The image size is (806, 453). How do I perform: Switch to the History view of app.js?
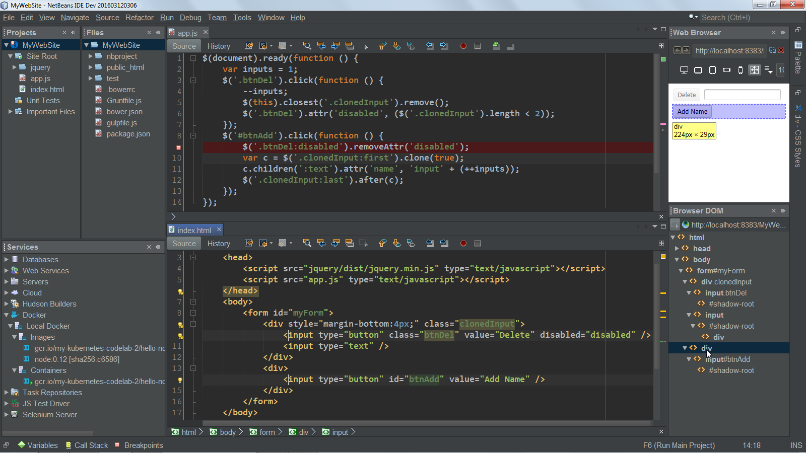pos(219,46)
